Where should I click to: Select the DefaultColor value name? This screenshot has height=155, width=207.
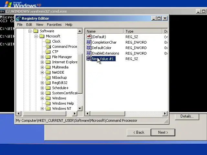coord(102,48)
